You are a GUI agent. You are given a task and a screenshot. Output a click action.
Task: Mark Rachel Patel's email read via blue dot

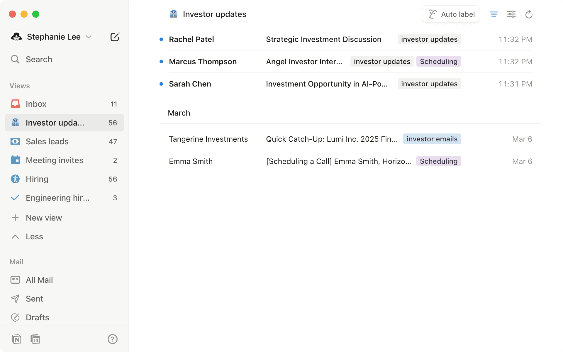point(161,39)
